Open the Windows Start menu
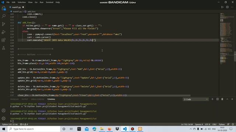The image size is (236, 132). (x=4, y=129)
